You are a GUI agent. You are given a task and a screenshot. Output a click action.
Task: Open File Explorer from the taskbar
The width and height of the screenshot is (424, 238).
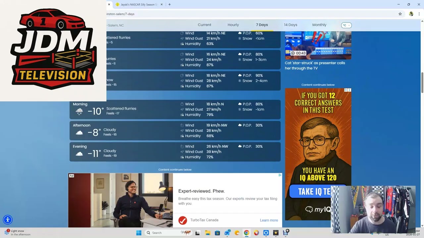coord(208,233)
